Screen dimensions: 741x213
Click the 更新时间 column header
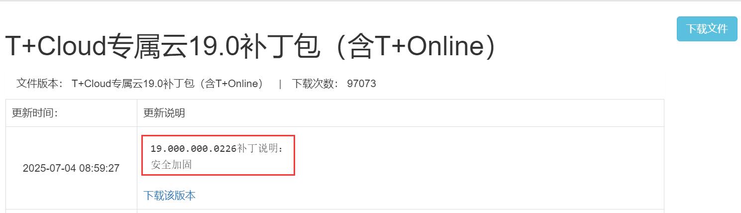35,113
